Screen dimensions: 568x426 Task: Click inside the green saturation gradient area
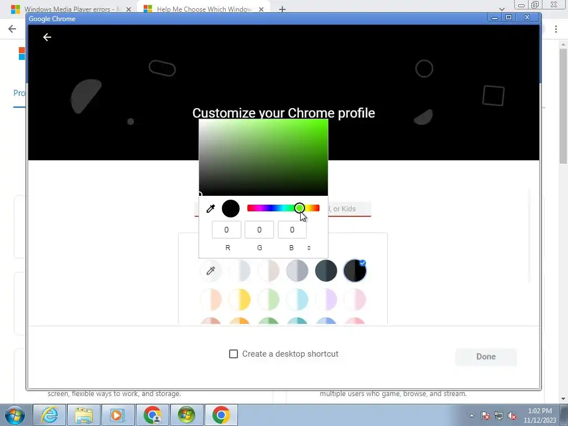[x=263, y=157]
